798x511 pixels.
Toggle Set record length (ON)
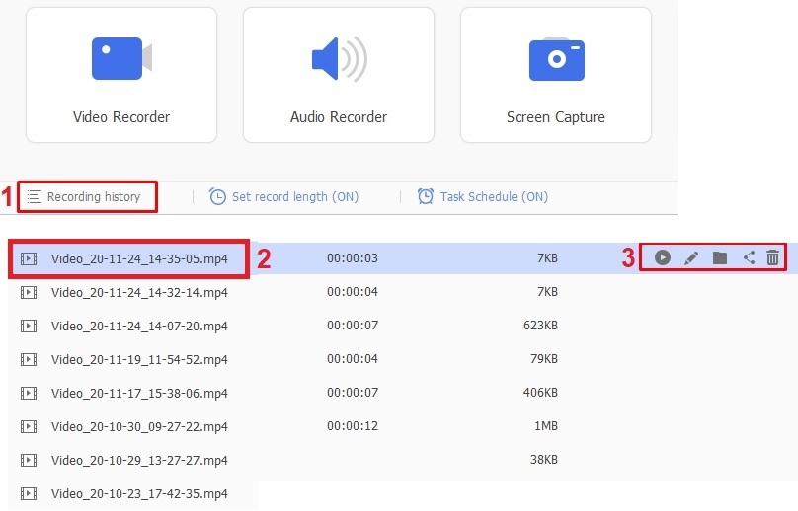pos(294,196)
